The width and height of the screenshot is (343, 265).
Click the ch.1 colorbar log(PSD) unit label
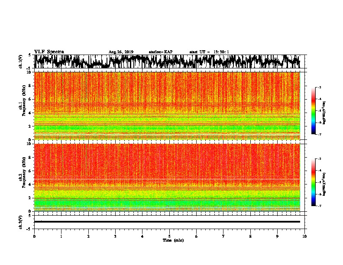coord(324,113)
